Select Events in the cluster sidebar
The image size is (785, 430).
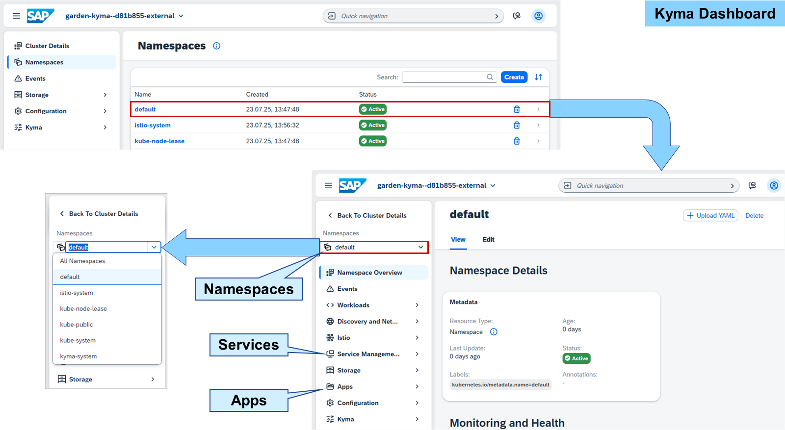[62, 78]
